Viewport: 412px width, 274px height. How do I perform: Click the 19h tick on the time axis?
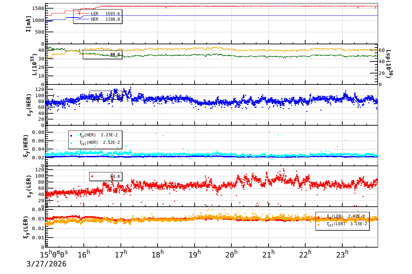click(194, 254)
